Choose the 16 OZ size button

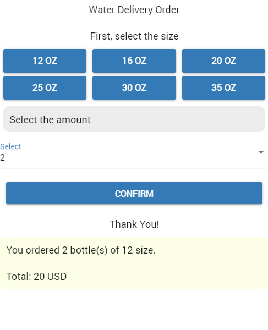134,61
